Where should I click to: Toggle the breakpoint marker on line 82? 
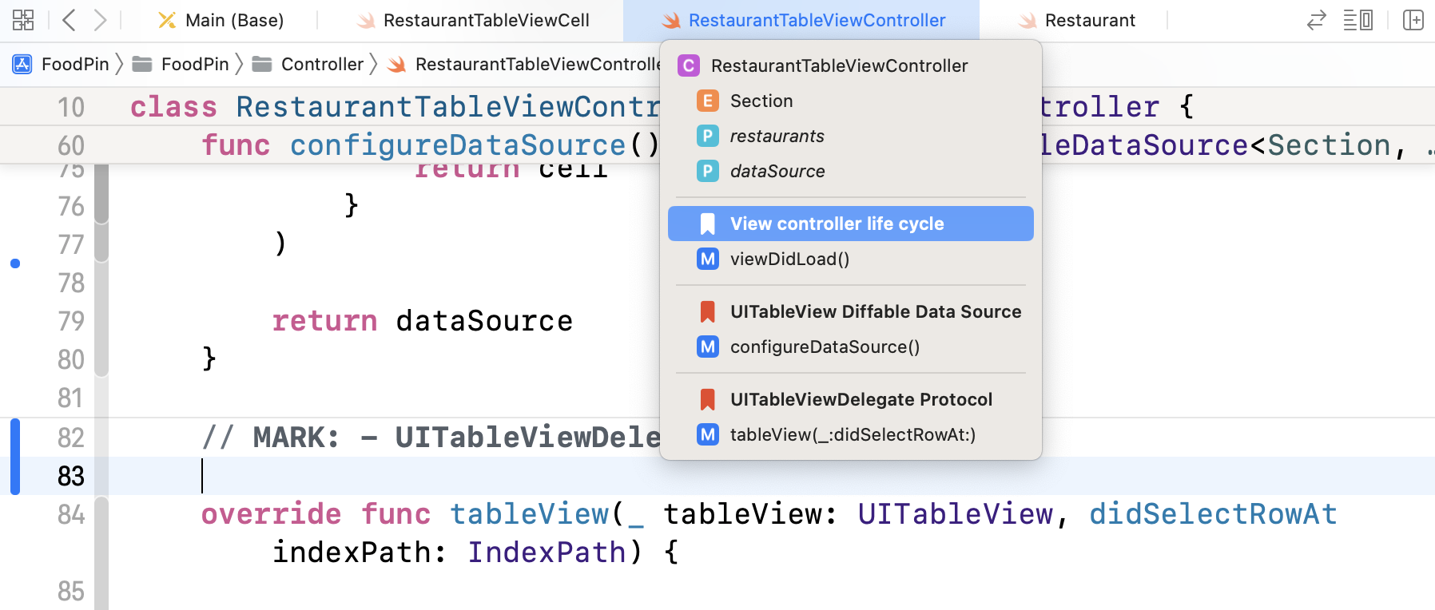point(14,438)
